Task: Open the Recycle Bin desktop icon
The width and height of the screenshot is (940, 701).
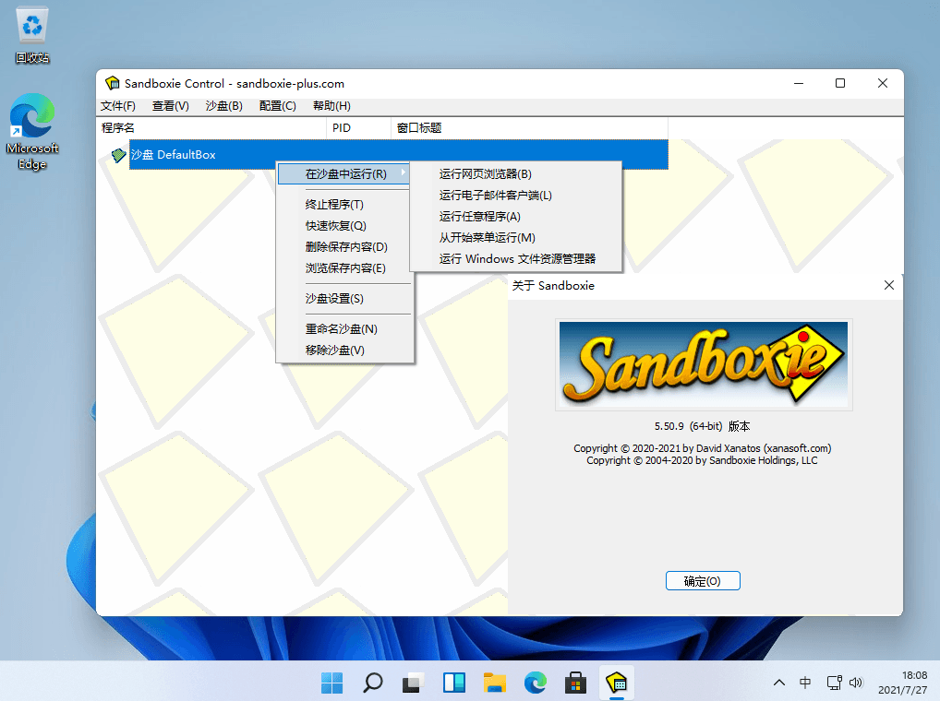Action: [32, 35]
